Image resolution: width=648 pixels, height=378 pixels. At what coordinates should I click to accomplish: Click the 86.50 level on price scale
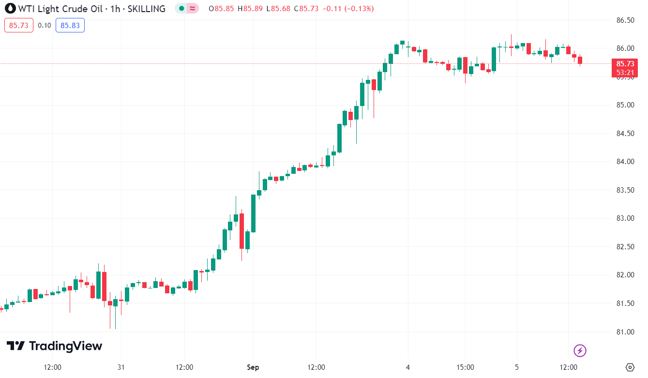click(x=625, y=20)
